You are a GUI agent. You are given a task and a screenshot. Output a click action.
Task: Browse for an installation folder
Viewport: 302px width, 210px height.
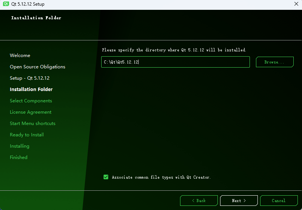tap(274, 62)
